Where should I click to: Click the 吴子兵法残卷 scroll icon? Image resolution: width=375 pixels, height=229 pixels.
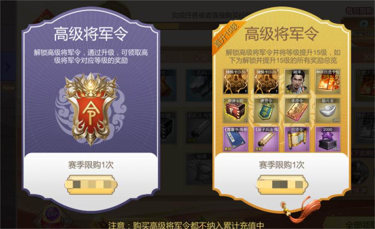[x=266, y=139]
